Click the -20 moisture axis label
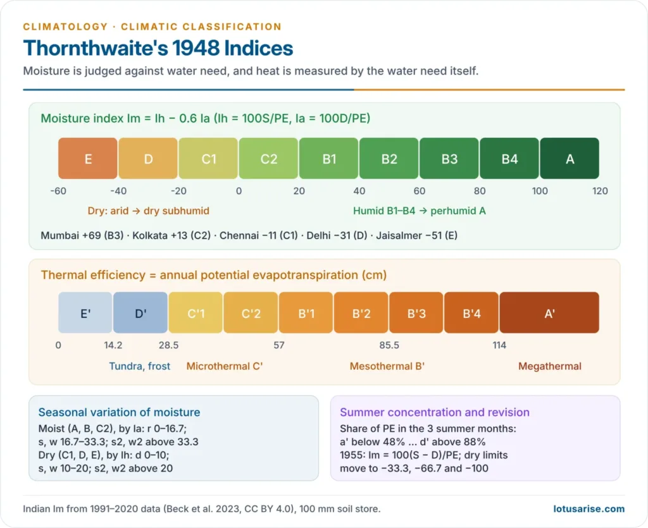Image resolution: width=648 pixels, height=528 pixels. click(x=178, y=191)
